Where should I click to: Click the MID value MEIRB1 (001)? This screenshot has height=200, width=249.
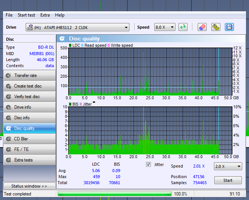42,54
